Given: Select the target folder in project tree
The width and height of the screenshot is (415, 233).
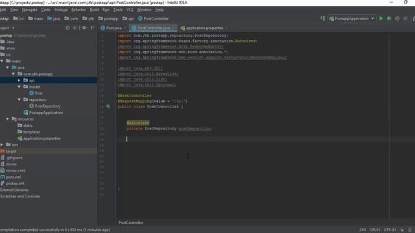Looking at the screenshot, I should pos(8,151).
